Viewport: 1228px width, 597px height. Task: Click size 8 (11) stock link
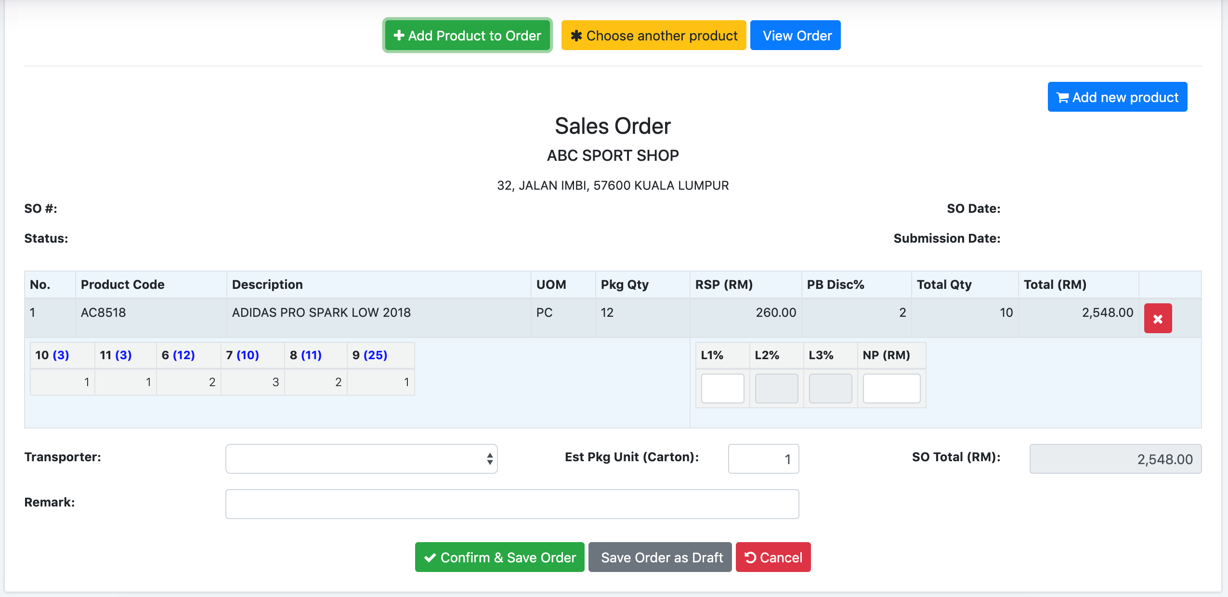point(311,355)
